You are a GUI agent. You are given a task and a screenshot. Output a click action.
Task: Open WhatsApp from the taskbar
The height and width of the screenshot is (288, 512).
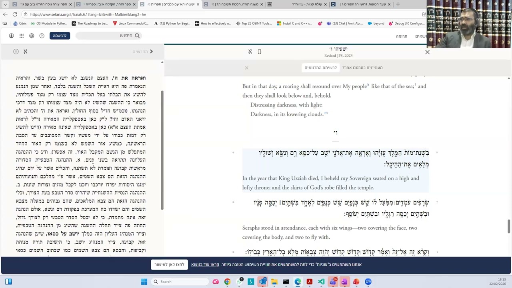coord(239,282)
